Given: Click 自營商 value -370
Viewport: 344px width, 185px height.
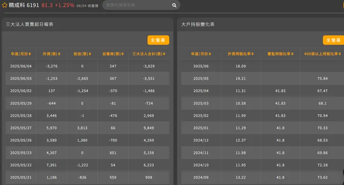Looking at the screenshot, I should tap(113, 91).
